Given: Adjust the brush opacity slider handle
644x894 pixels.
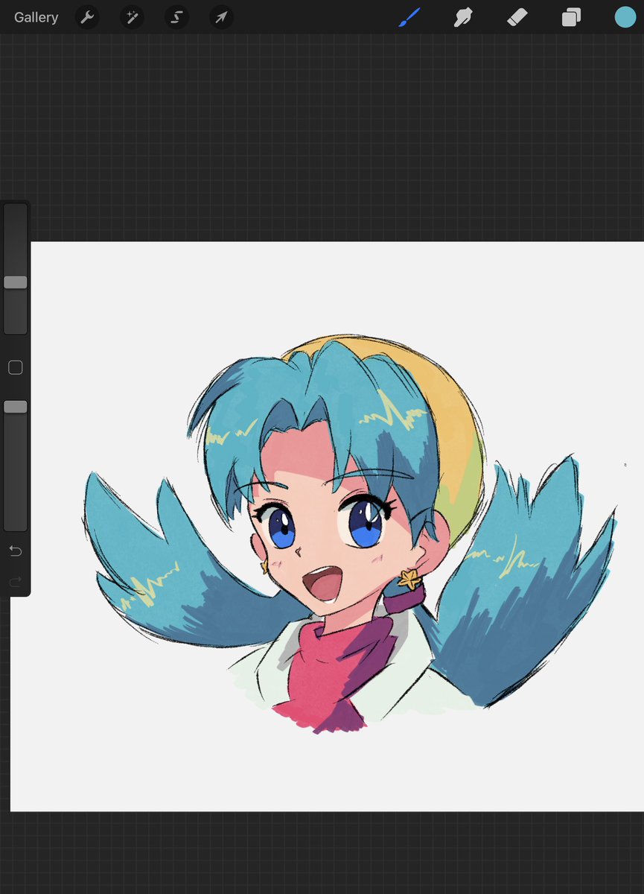Looking at the screenshot, I should point(16,407).
